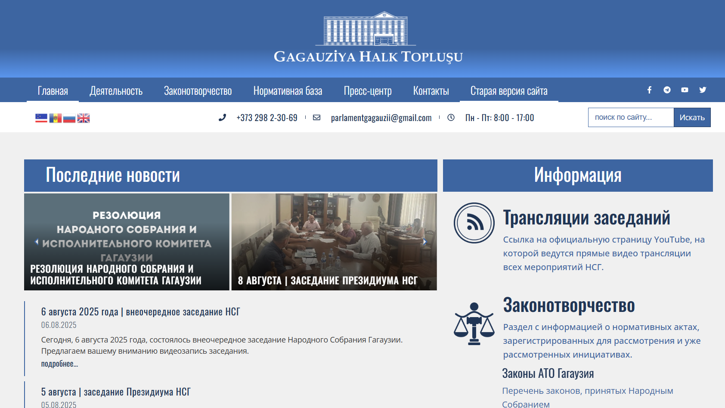This screenshot has height=408, width=725.
Task: Open the parlamentgagauzii@gmail.com email link
Action: (x=381, y=118)
